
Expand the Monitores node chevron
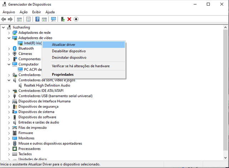9,138
